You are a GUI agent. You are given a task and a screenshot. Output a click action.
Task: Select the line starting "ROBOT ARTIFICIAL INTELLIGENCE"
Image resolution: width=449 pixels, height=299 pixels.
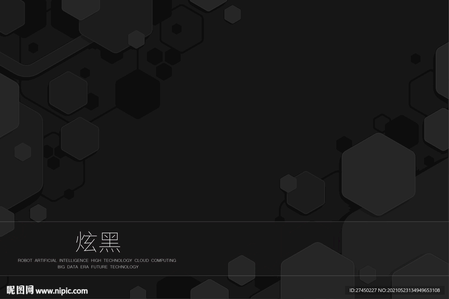[97, 260]
